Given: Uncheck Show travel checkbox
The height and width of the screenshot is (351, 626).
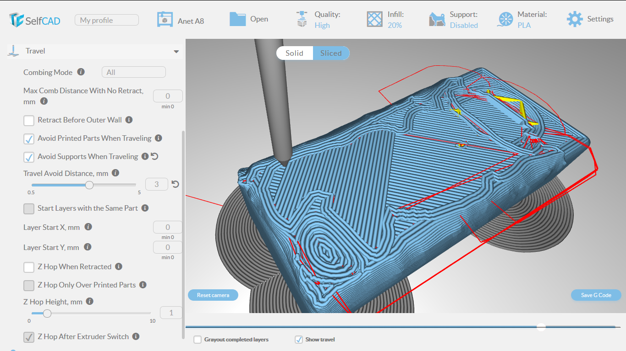Looking at the screenshot, I should pos(299,340).
